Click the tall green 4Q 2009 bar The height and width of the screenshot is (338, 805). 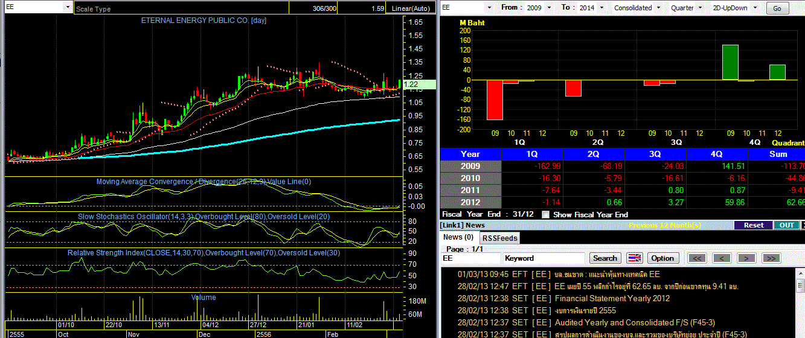pyautogui.click(x=730, y=62)
